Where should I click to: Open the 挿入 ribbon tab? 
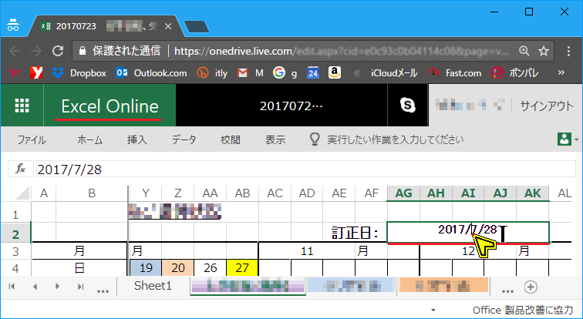click(x=136, y=139)
